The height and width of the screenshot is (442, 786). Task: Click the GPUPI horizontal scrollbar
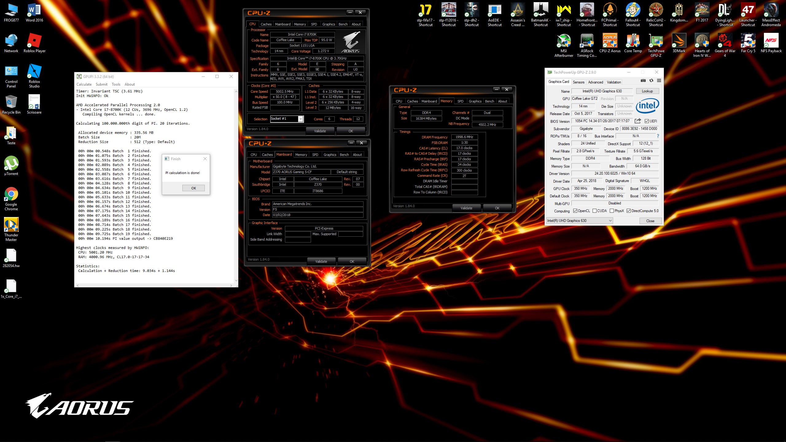coord(154,285)
